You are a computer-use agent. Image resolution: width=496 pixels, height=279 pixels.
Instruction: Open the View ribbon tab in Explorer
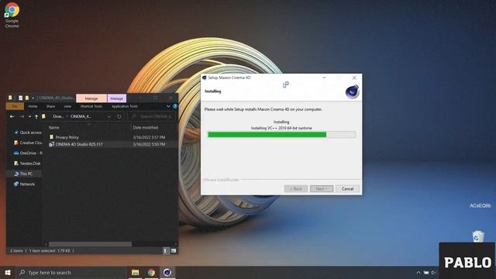coord(67,106)
